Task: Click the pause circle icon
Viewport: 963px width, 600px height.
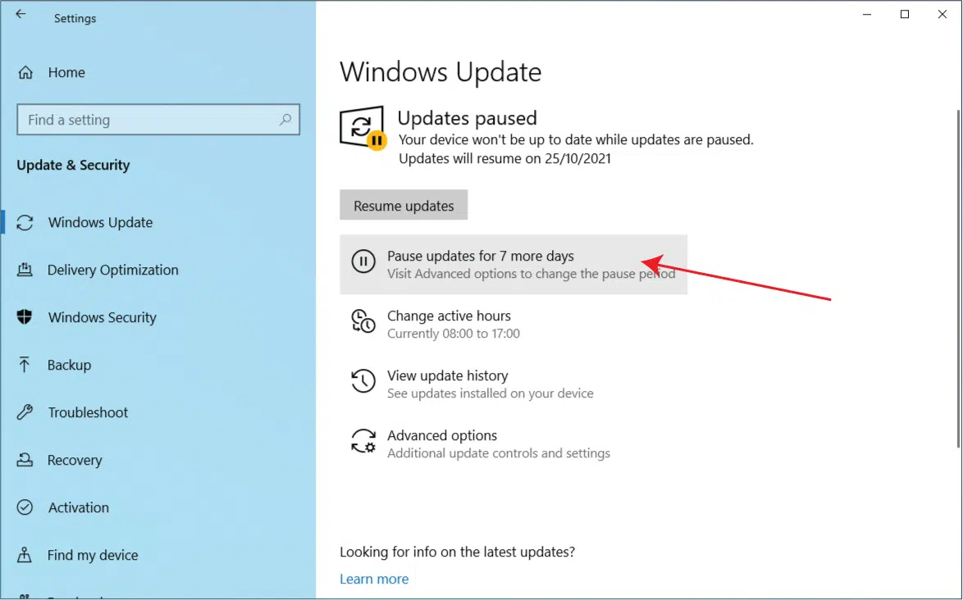Action: click(x=363, y=261)
